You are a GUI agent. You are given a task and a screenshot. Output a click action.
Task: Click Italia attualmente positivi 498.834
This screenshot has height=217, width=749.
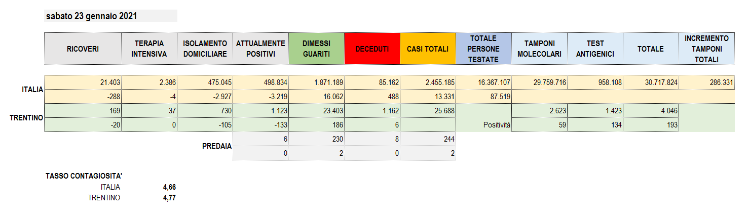coord(260,82)
